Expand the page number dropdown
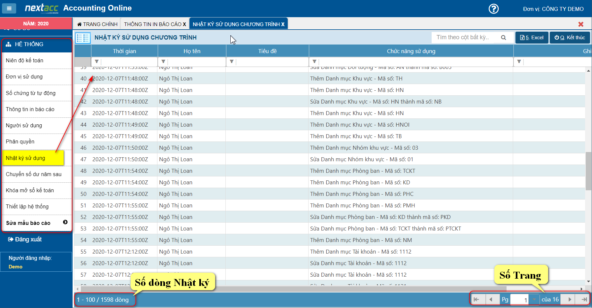The height and width of the screenshot is (308, 592). tap(534, 299)
